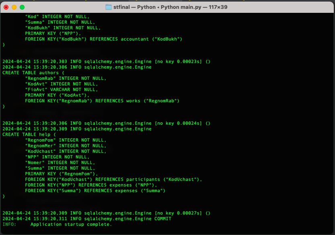Click the "RegnomPom" INTEGER NOT NULL line
This screenshot has height=235, width=335.
coord(66,140)
